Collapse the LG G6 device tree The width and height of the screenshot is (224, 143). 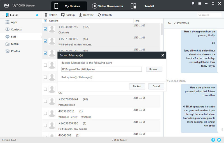click(x=3, y=15)
